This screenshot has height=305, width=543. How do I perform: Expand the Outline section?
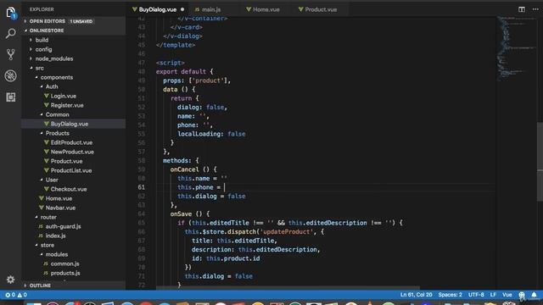pos(74,286)
